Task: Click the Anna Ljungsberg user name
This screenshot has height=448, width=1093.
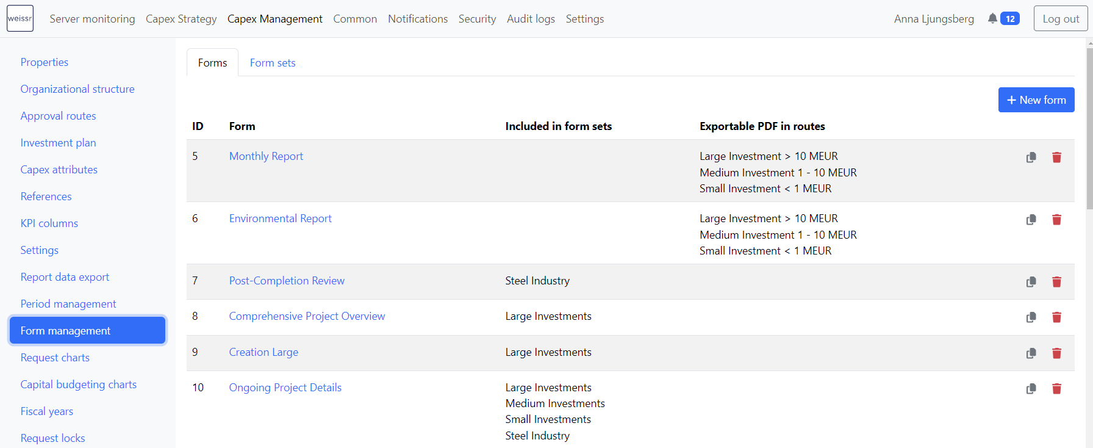Action: pos(934,19)
